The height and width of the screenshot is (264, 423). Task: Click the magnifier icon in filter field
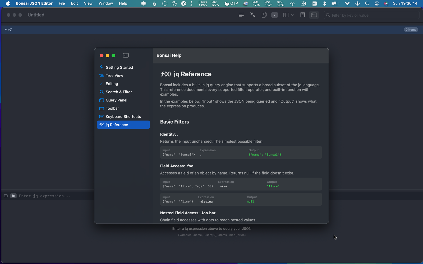tap(328, 15)
